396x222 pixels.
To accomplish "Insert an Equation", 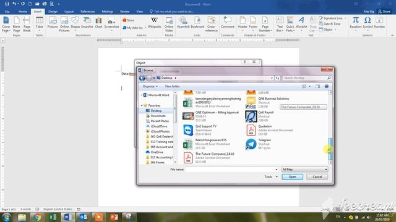I will pyautogui.click(x=356, y=23).
